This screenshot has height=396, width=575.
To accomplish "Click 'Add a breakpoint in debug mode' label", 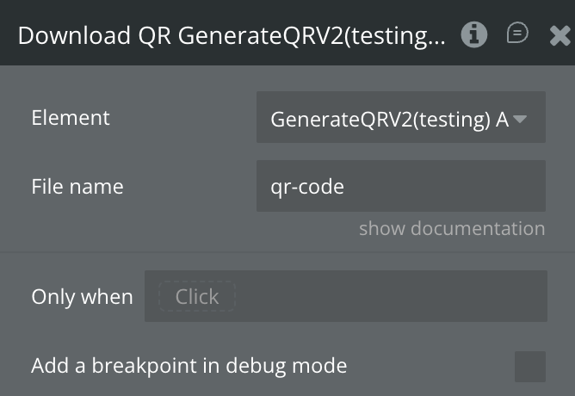I will (189, 366).
